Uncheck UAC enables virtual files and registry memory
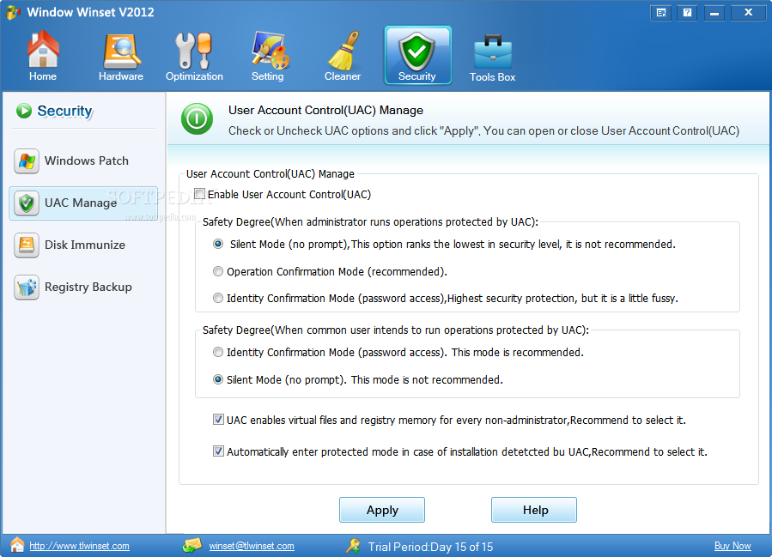 click(219, 419)
